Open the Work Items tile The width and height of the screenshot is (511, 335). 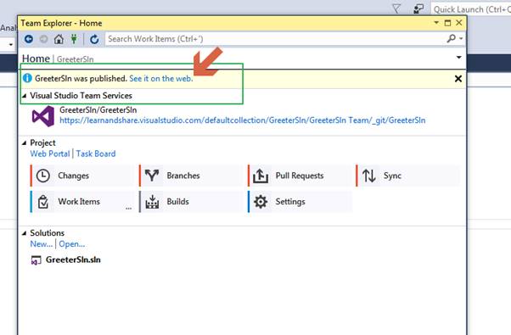coord(82,202)
